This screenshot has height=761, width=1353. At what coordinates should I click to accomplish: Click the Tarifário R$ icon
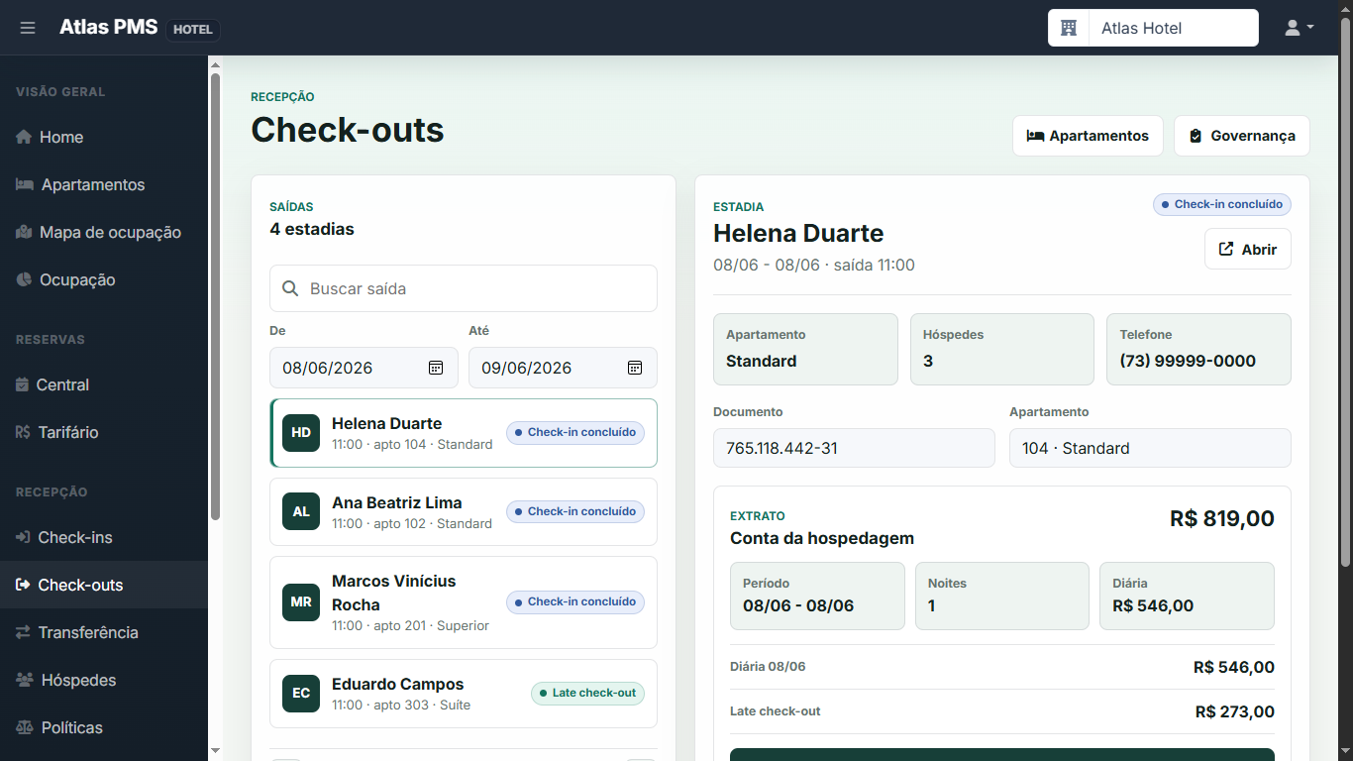[24, 432]
